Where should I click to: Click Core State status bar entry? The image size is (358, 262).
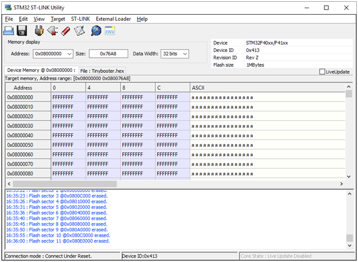(x=276, y=256)
